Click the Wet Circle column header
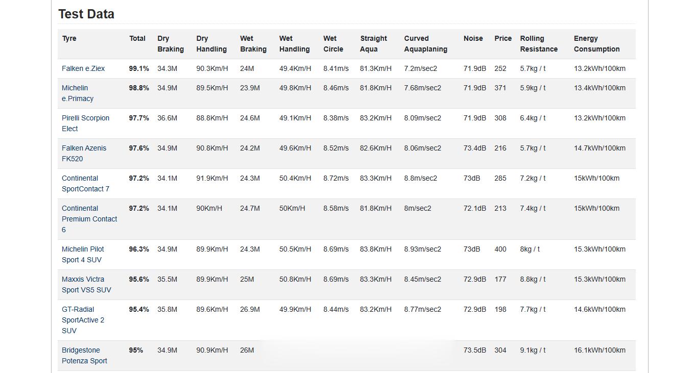 (x=333, y=44)
